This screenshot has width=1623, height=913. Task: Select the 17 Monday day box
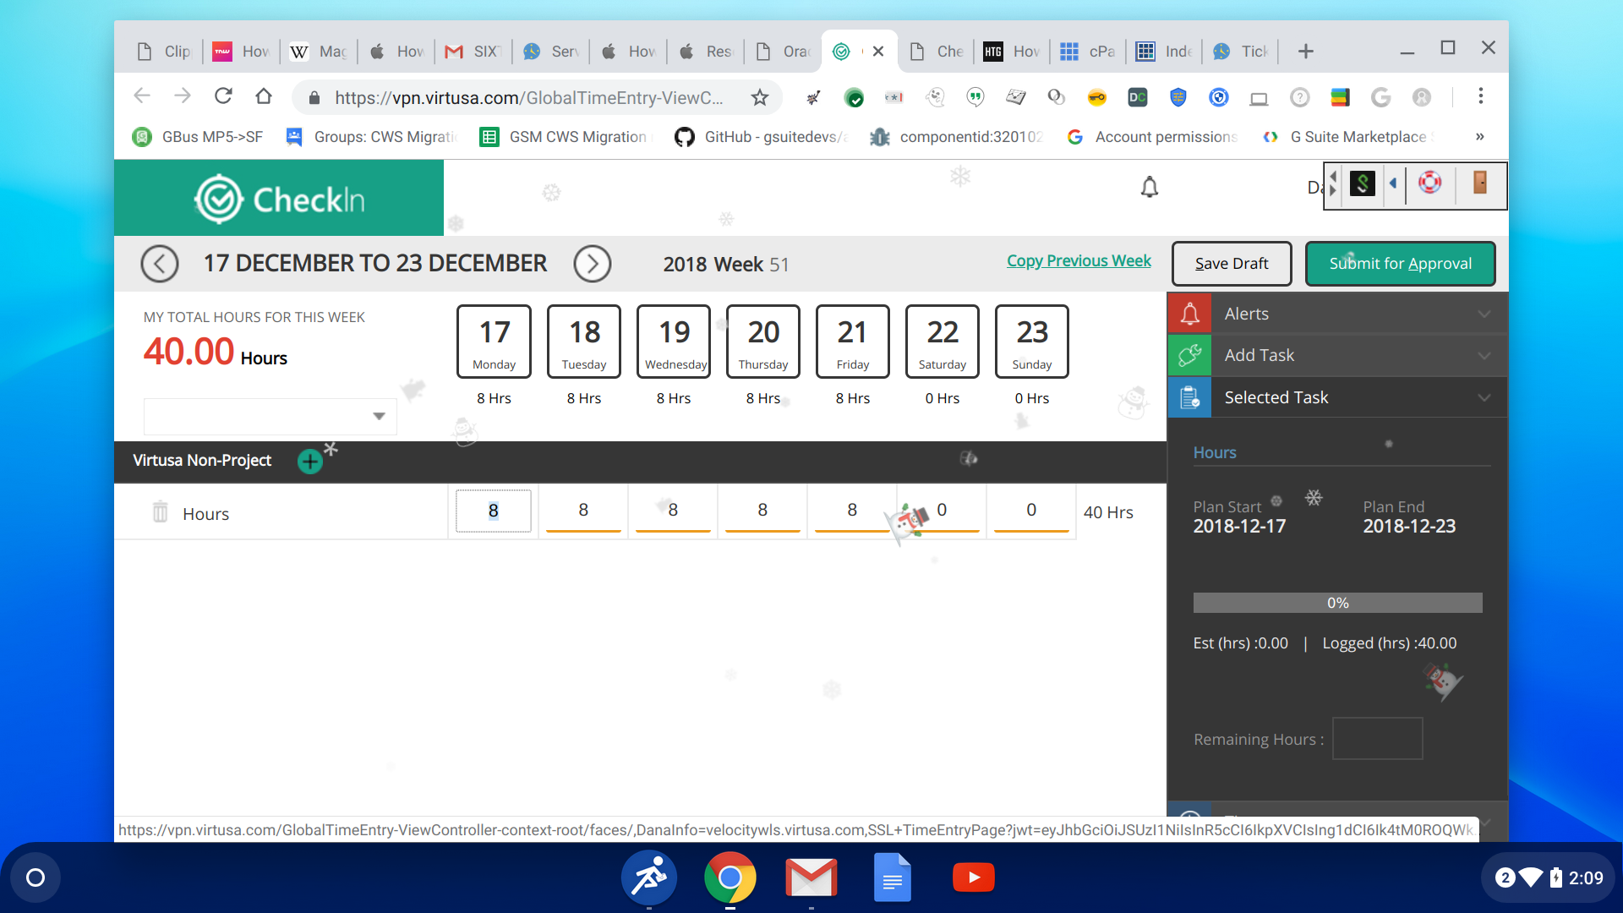click(x=494, y=341)
